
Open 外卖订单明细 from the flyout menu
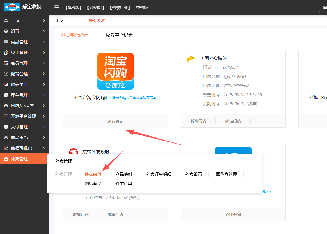coord(158,174)
